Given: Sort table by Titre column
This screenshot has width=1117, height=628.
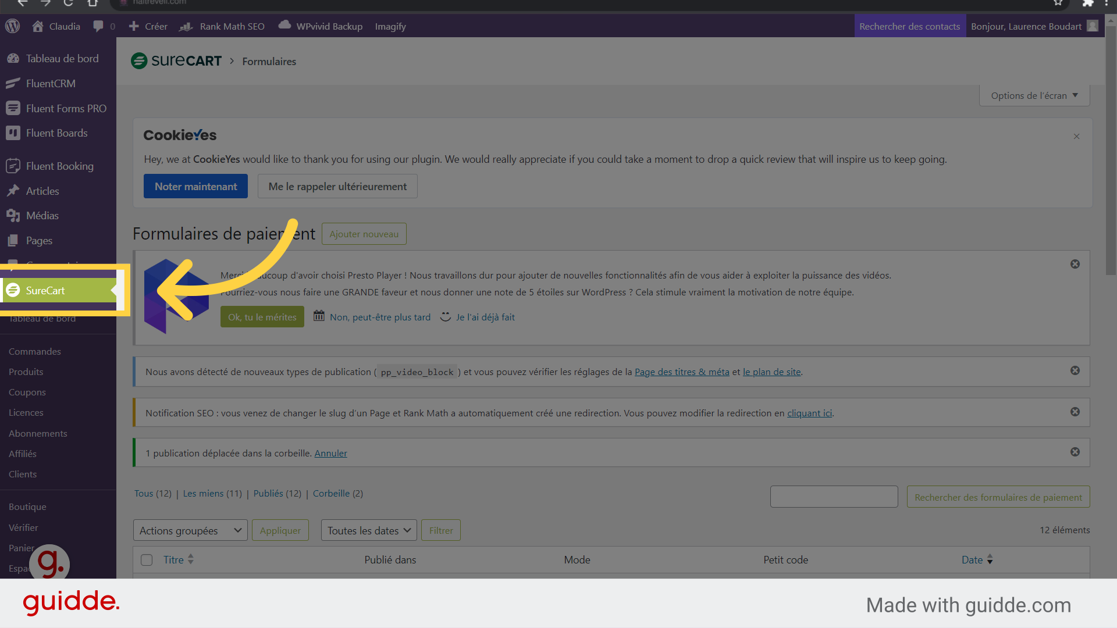Looking at the screenshot, I should click(x=178, y=559).
